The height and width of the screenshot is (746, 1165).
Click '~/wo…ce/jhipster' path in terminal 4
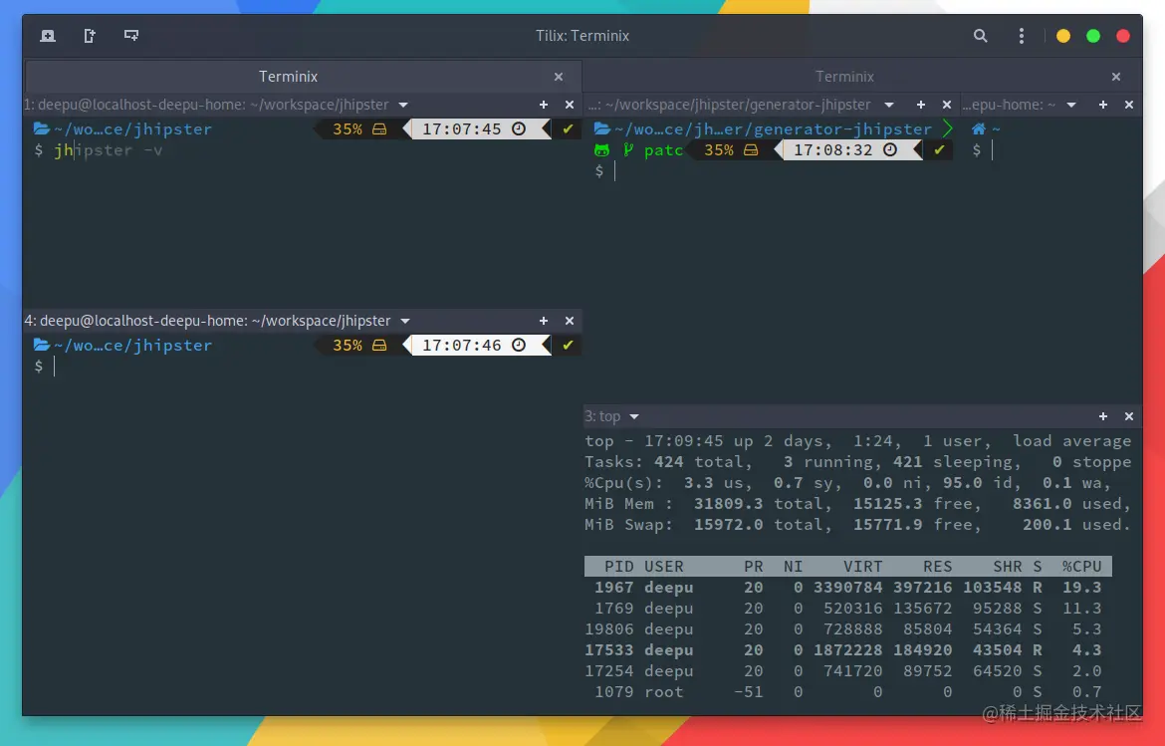click(133, 345)
